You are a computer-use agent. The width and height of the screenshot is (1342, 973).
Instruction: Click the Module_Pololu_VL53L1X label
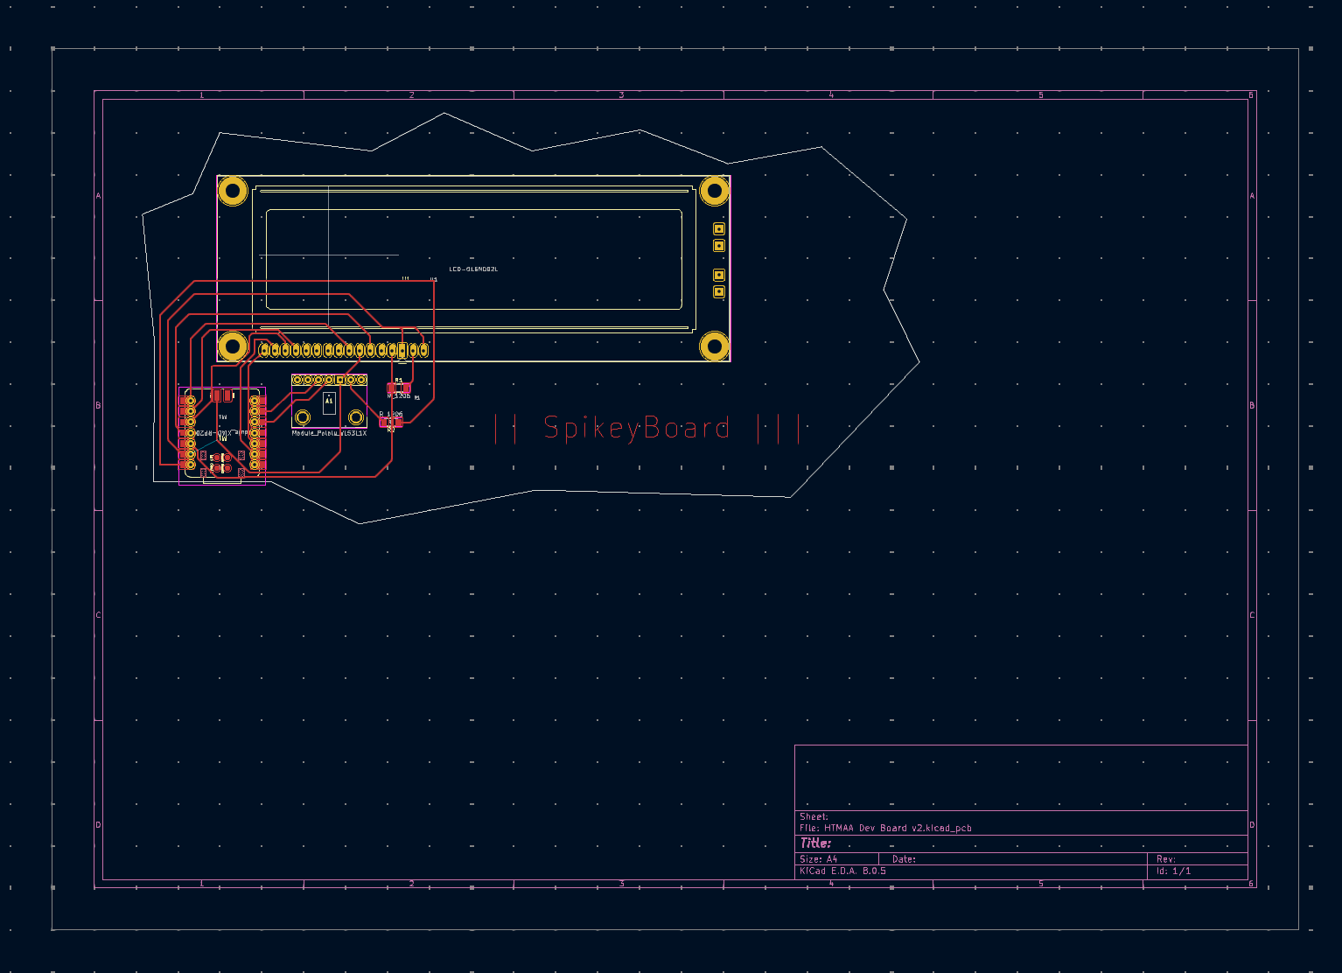click(329, 433)
